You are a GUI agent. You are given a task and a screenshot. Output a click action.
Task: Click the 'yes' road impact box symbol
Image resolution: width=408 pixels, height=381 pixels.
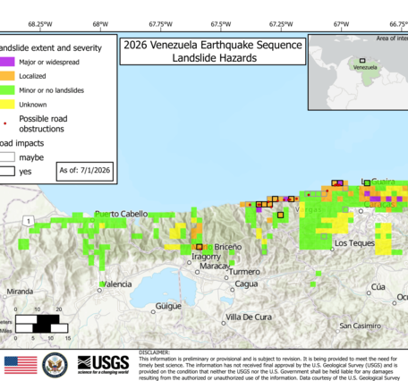7,171
